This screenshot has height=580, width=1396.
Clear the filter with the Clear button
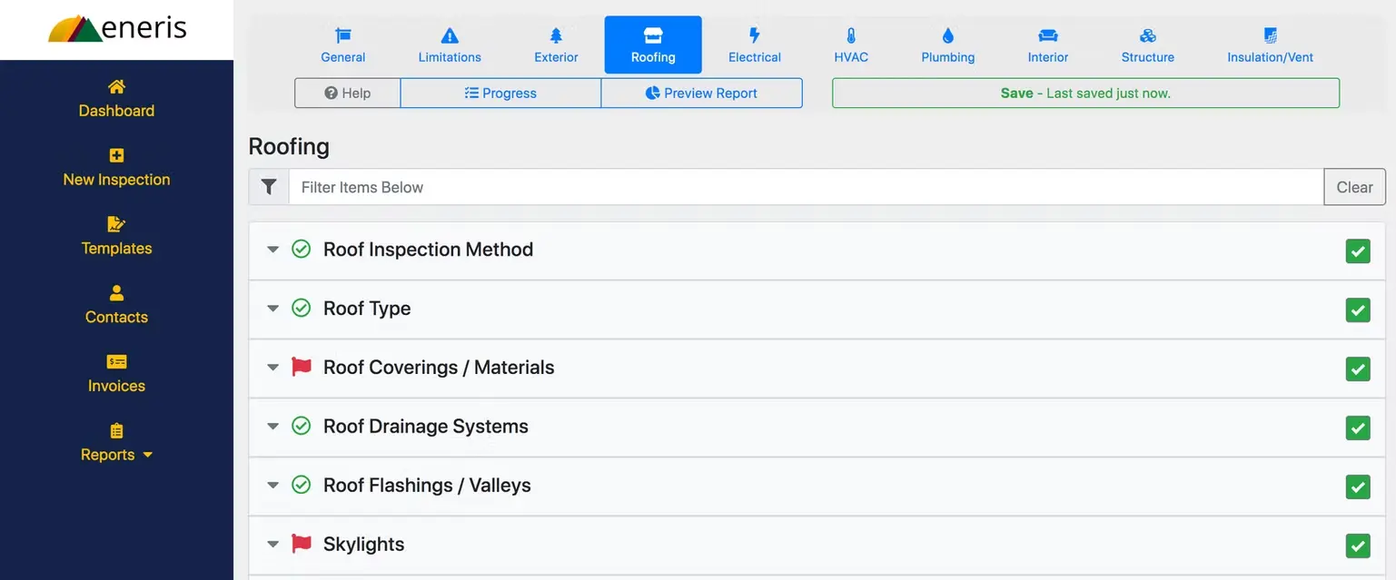[1354, 187]
